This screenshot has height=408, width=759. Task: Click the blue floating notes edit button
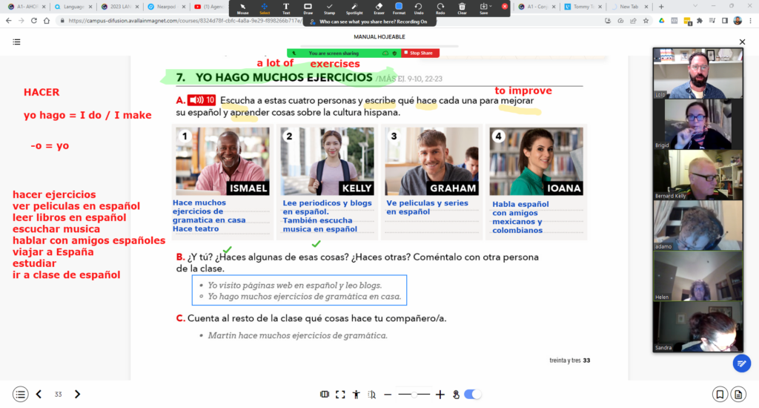pos(741,363)
